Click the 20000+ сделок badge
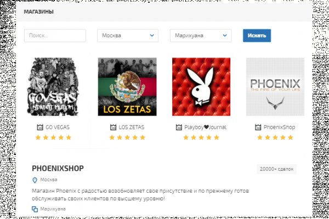The width and height of the screenshot is (329, 219). [276, 169]
